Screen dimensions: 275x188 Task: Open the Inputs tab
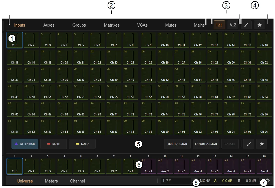(20, 25)
